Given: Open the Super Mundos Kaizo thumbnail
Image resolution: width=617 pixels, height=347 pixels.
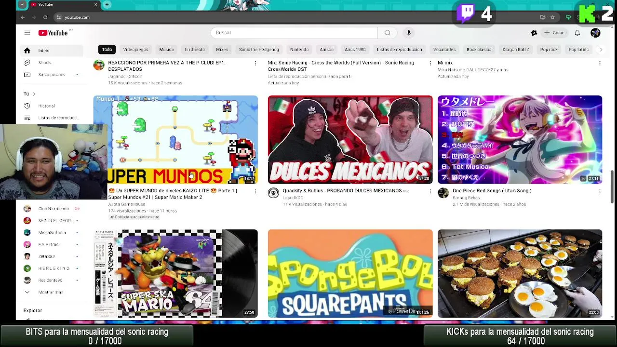Looking at the screenshot, I should tap(175, 140).
